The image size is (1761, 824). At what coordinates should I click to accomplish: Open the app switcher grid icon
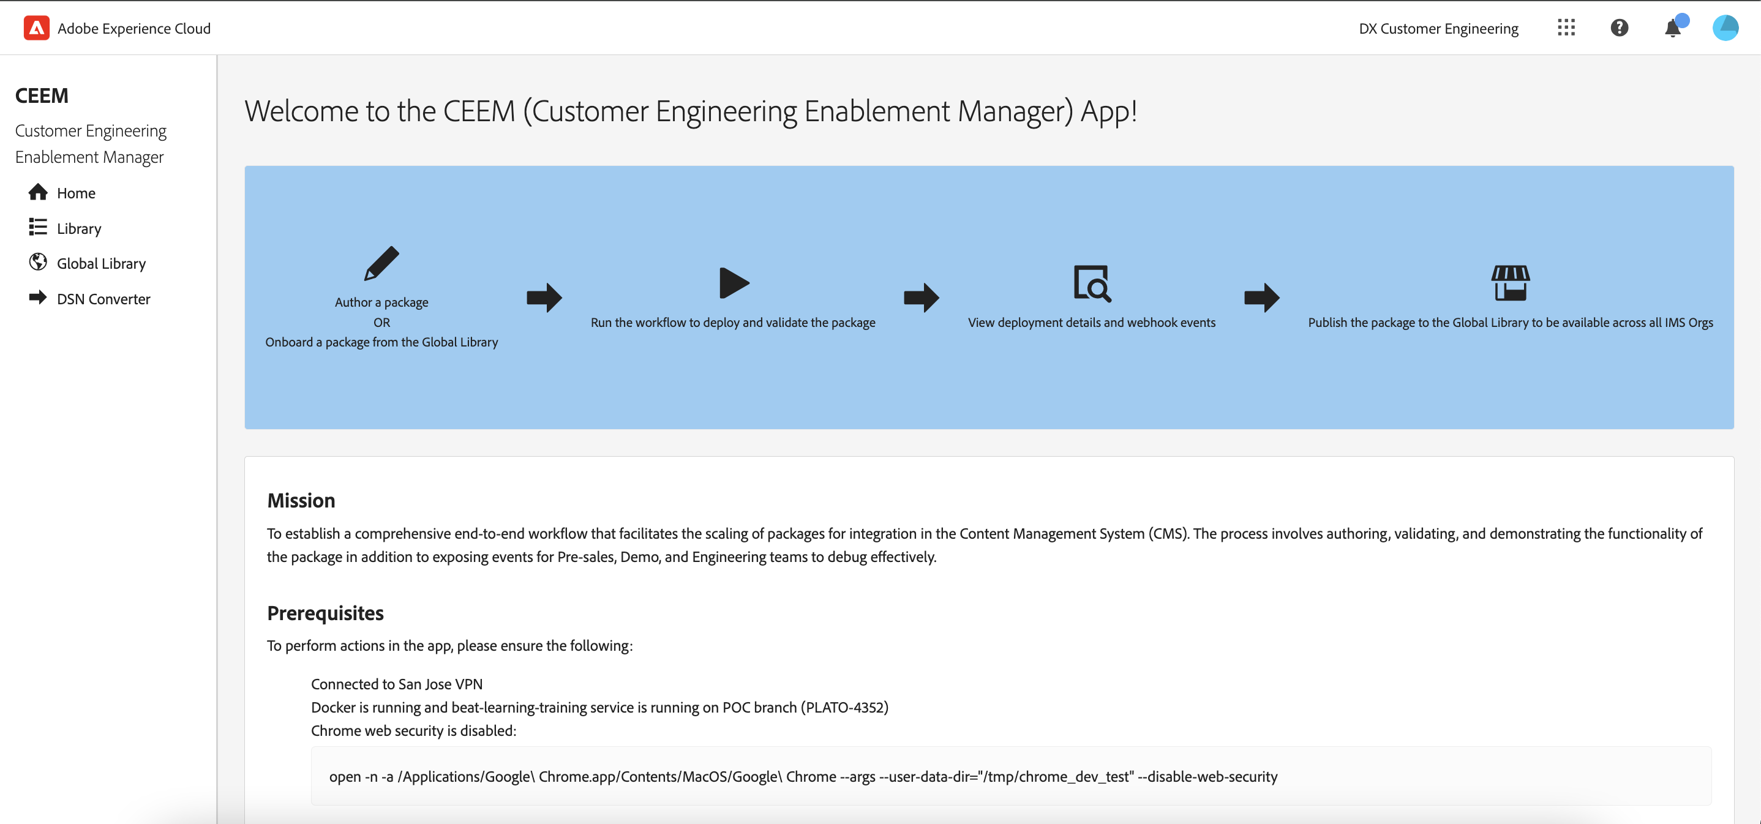[1566, 28]
